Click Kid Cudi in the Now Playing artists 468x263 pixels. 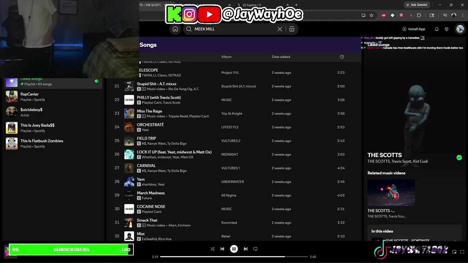click(420, 161)
